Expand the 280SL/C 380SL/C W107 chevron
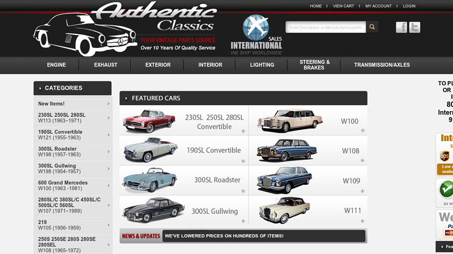 pos(109,205)
